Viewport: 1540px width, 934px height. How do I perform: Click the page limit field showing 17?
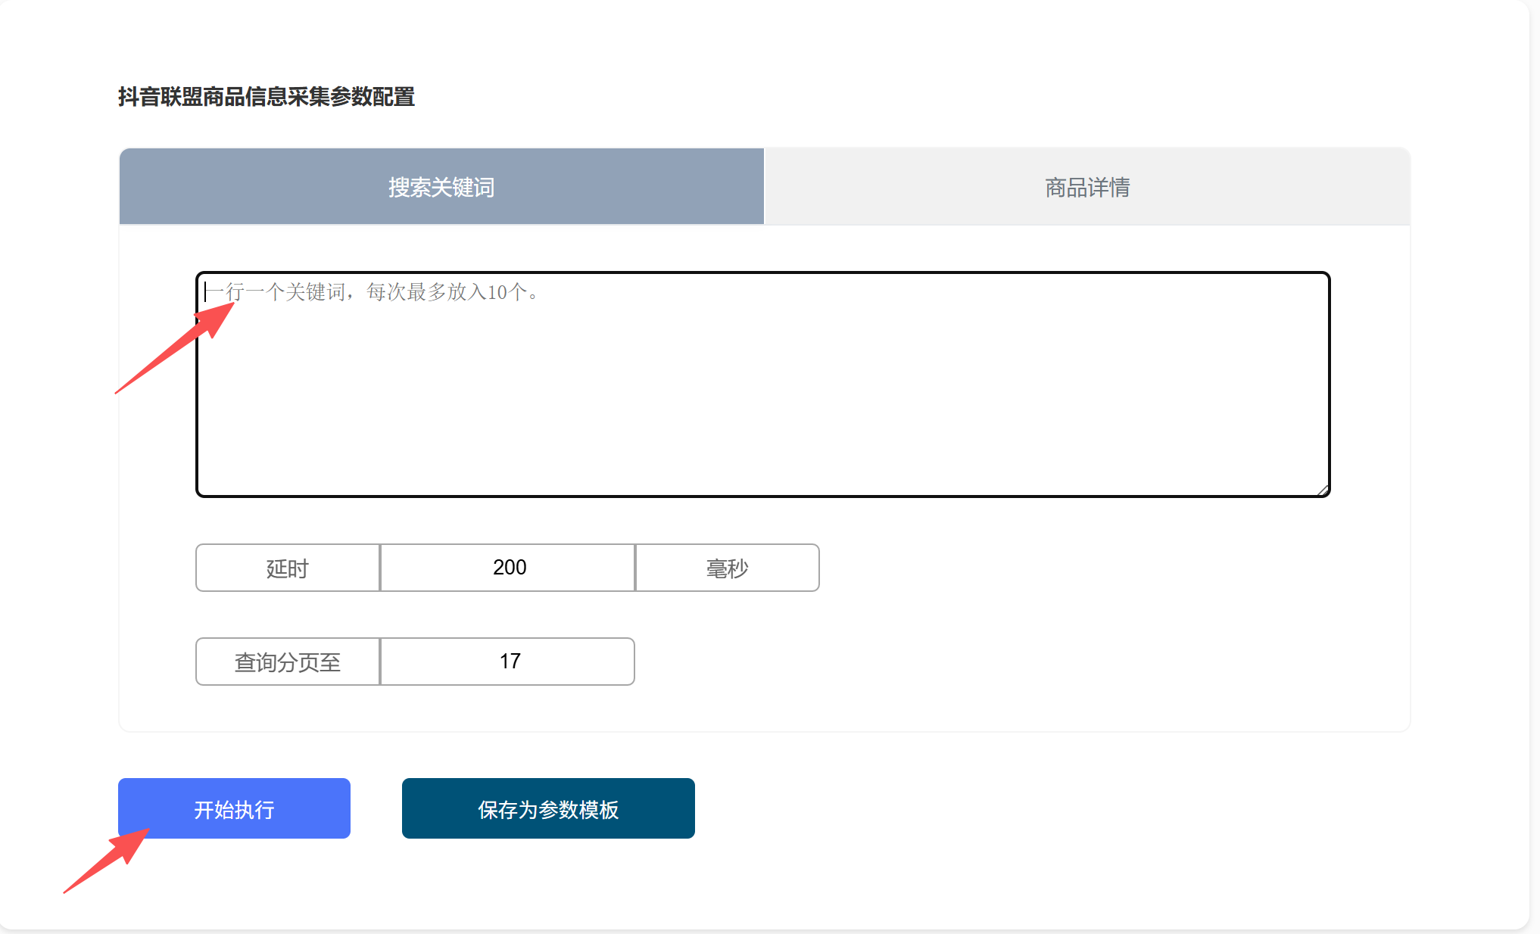[507, 662]
